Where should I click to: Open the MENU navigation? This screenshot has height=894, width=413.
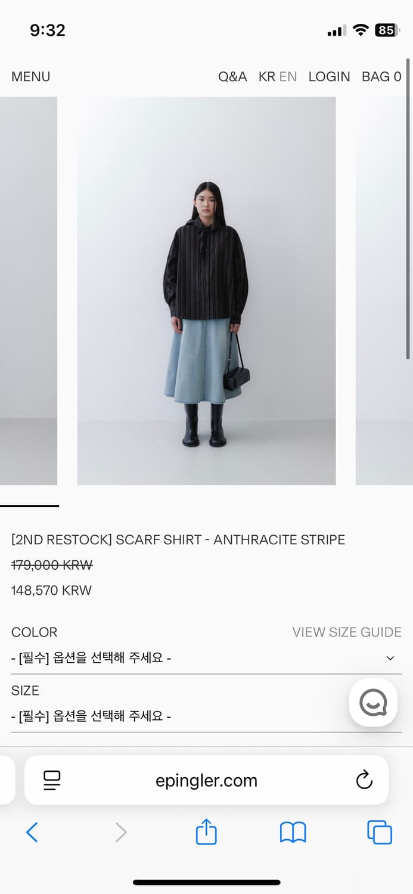[31, 76]
